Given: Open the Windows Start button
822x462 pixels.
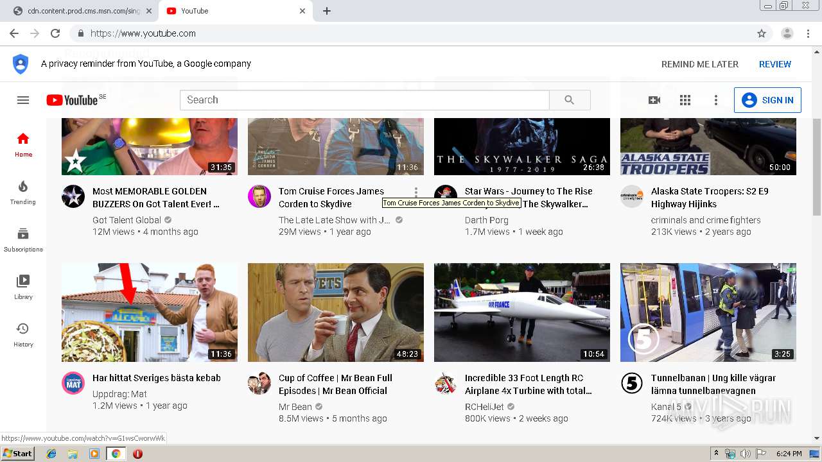Looking at the screenshot, I should click(18, 454).
